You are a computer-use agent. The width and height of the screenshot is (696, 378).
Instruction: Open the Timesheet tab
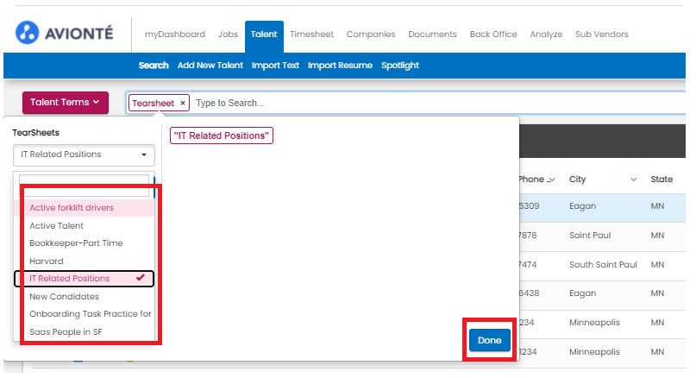311,35
